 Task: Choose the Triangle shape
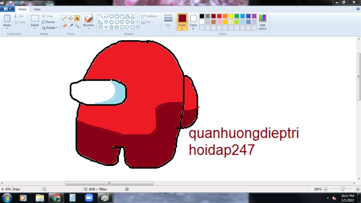click(x=133, y=17)
